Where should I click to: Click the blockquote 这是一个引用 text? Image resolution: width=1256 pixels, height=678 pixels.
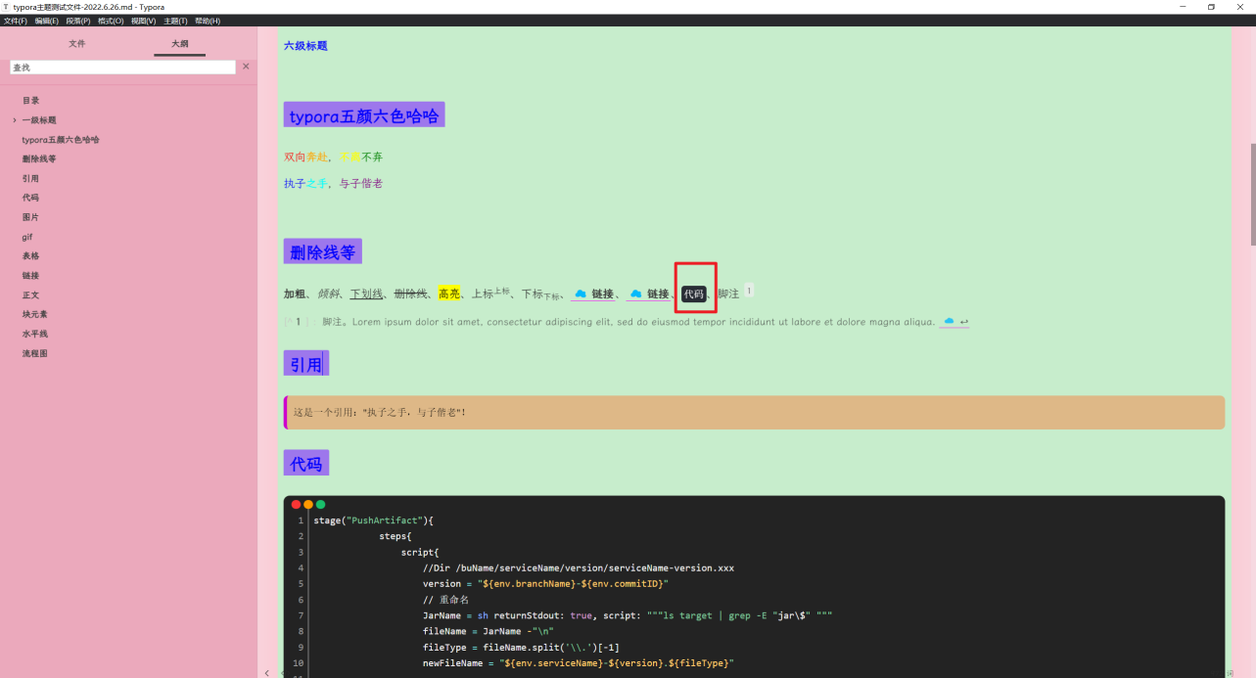[380, 412]
